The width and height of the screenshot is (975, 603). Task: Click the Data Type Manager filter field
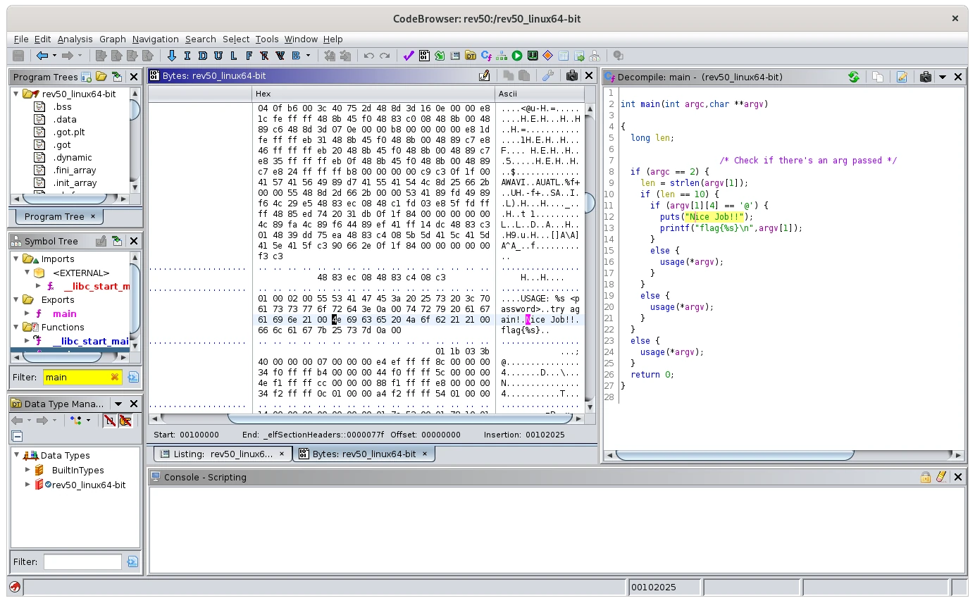[82, 562]
